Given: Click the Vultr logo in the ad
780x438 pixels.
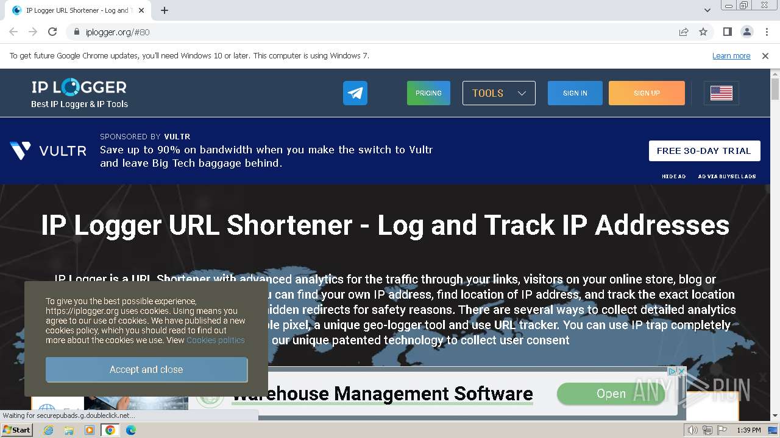Looking at the screenshot, I should [48, 151].
